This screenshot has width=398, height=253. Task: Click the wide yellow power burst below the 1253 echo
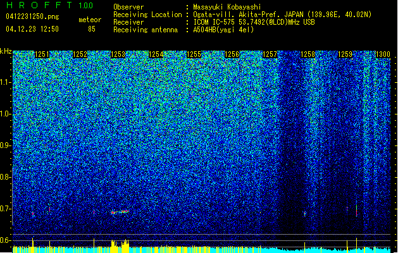pyautogui.click(x=120, y=245)
